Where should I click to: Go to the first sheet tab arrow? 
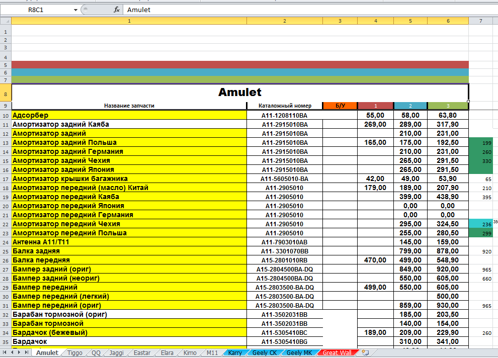click(x=5, y=352)
